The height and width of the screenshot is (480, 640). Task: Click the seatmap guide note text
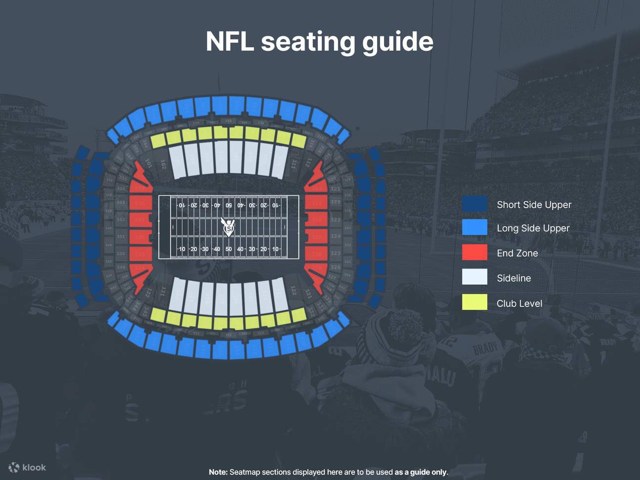tap(328, 472)
